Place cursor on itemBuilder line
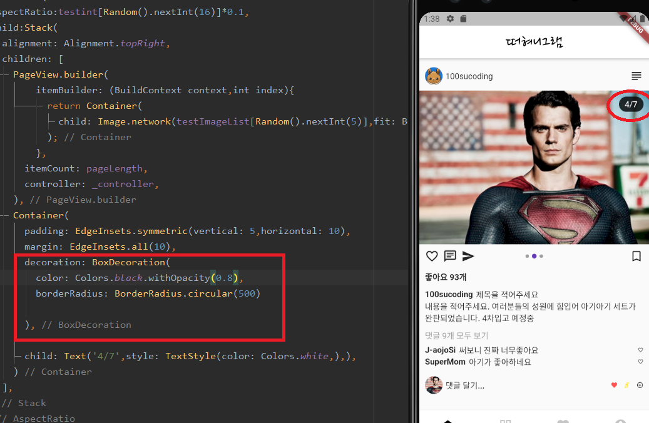649x423 pixels. point(165,90)
